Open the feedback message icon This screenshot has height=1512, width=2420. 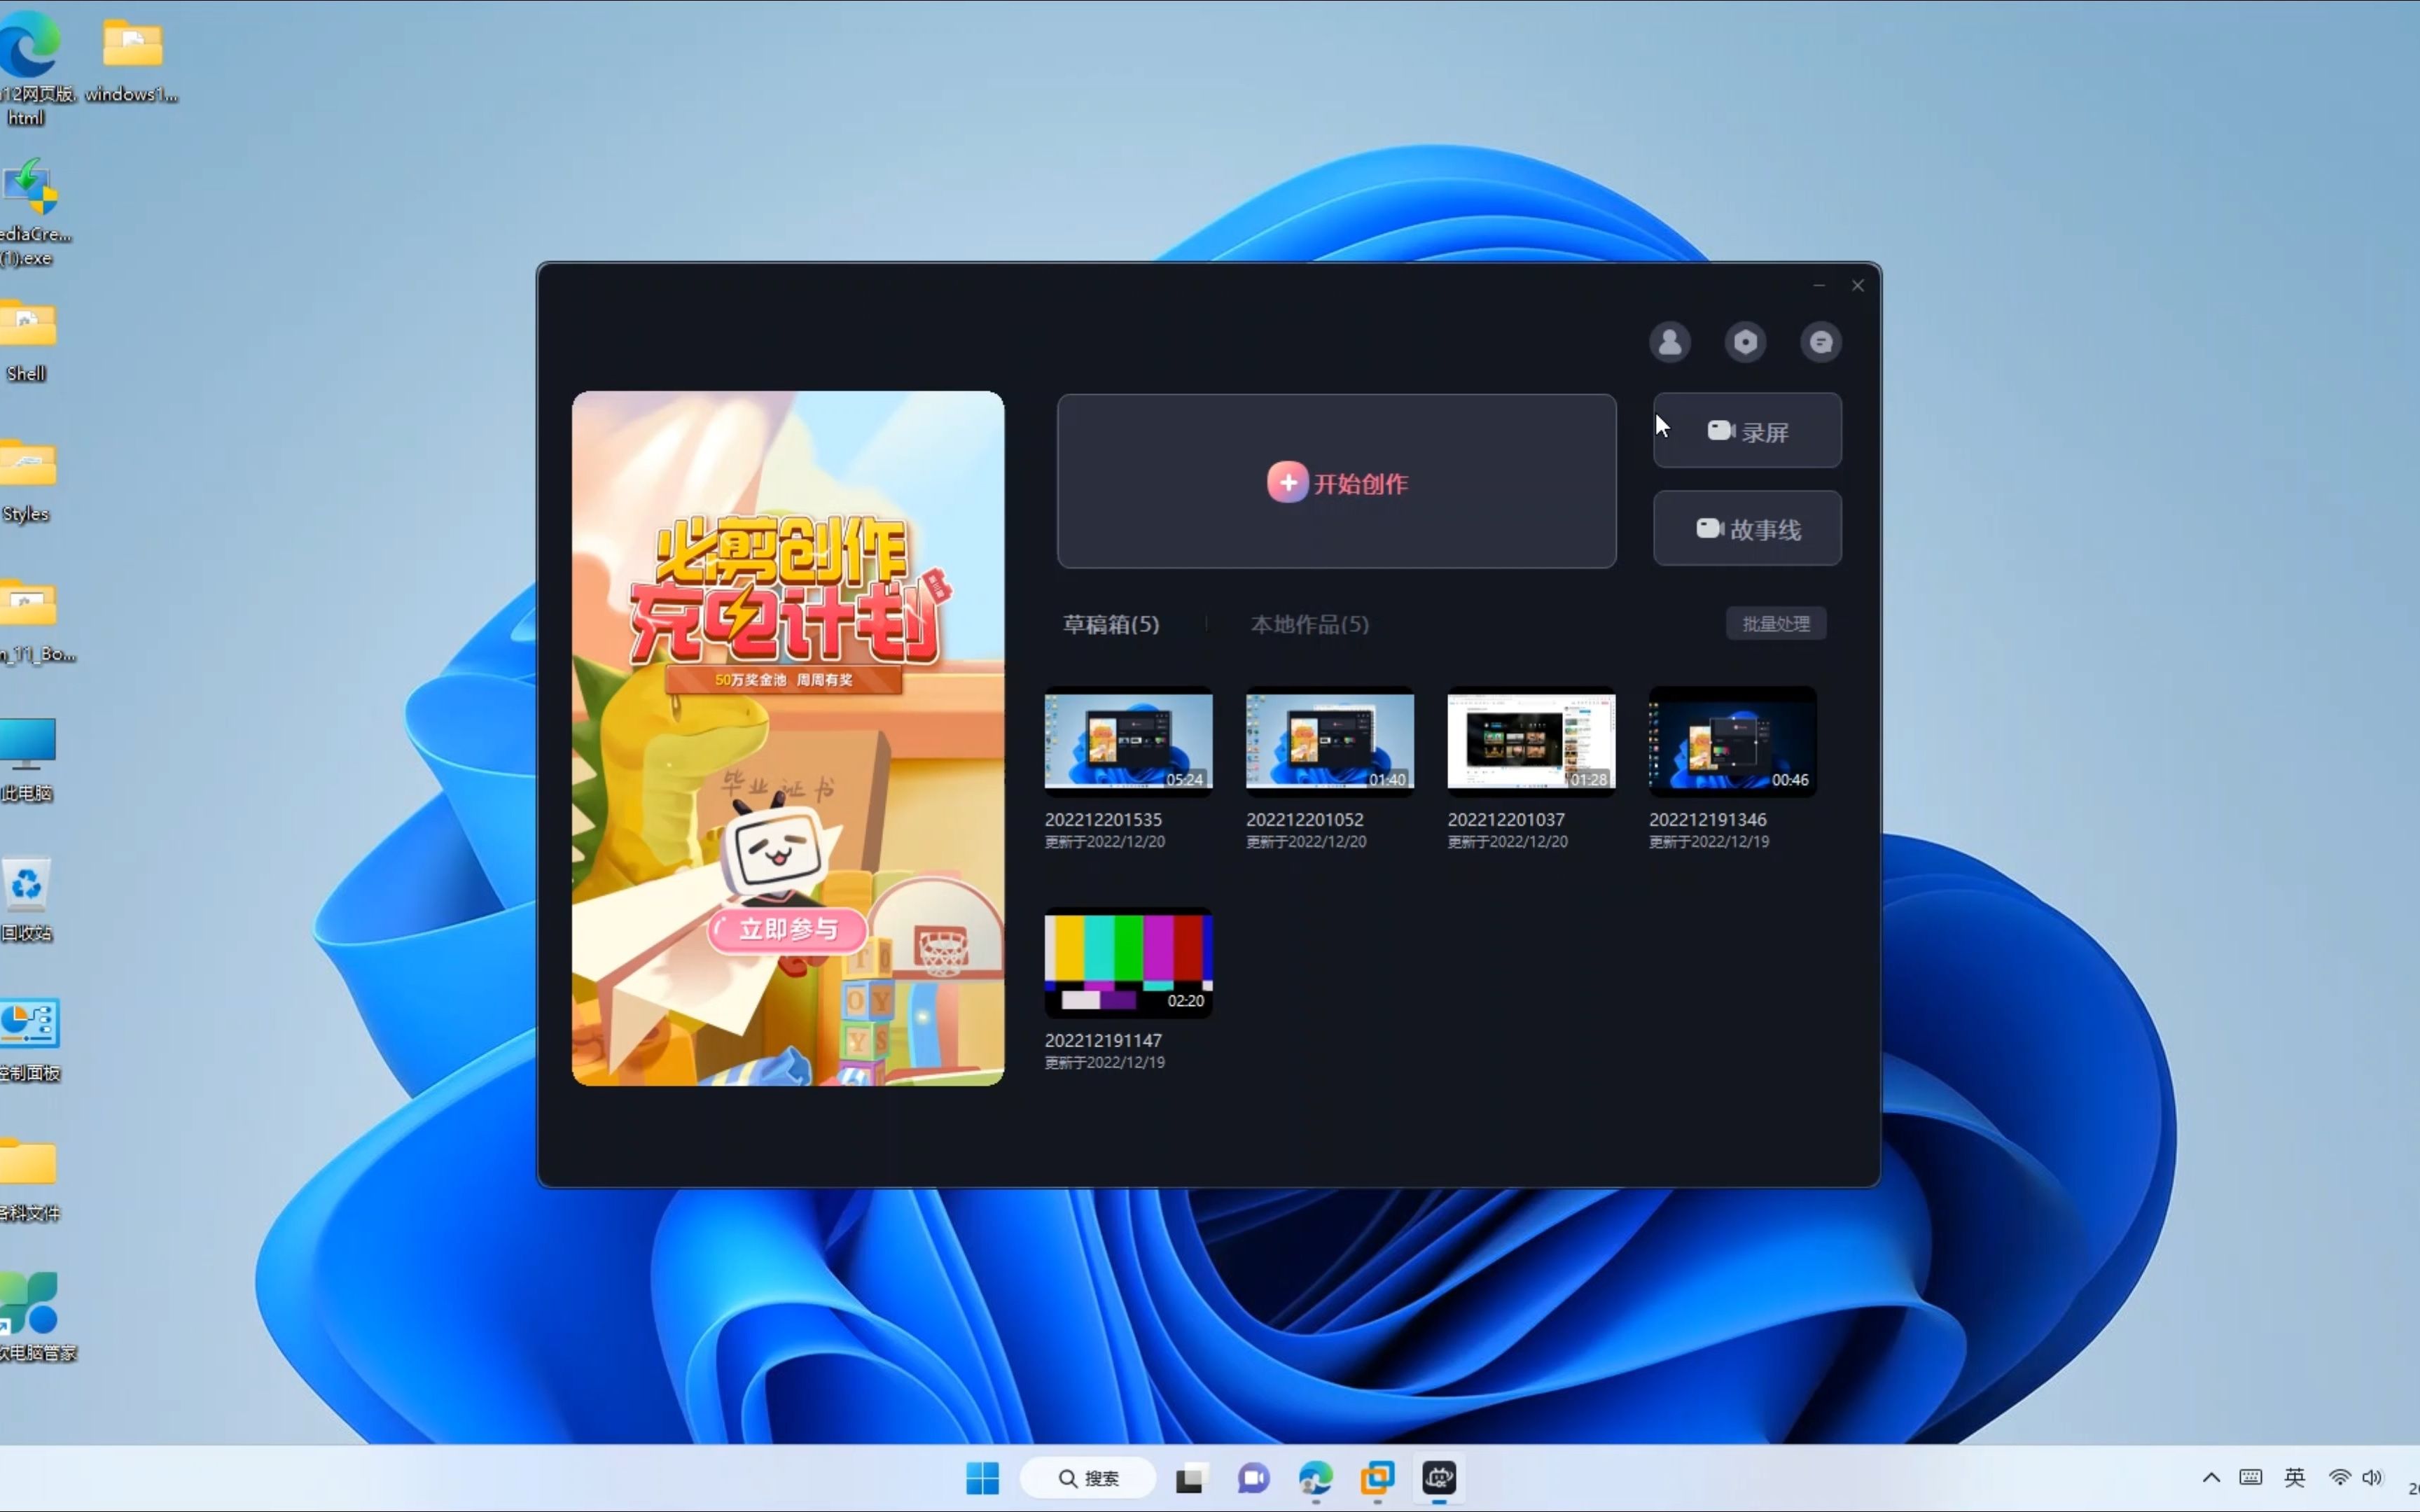click(1820, 342)
